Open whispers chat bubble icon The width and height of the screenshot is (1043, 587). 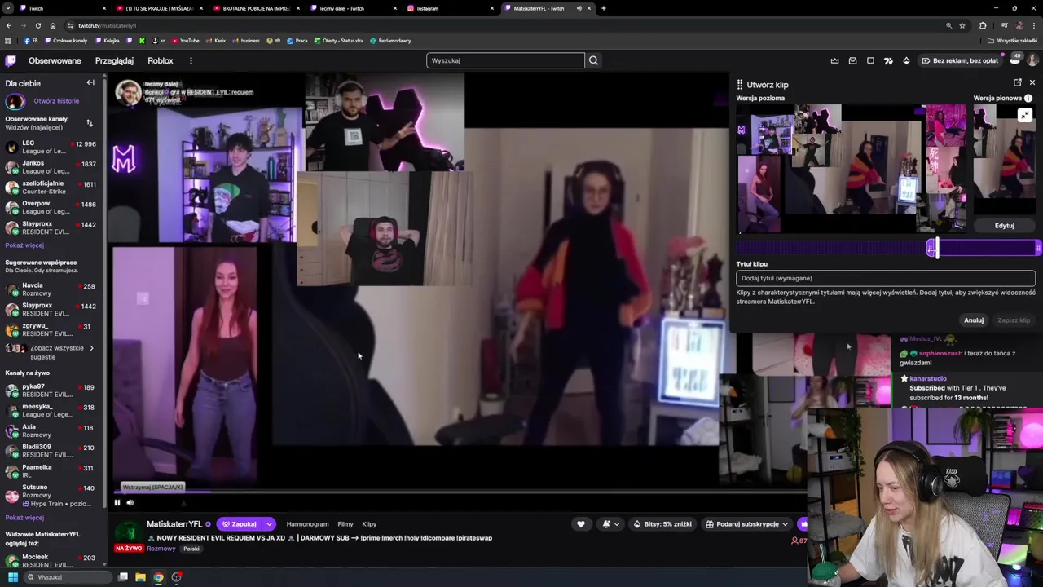coord(870,60)
